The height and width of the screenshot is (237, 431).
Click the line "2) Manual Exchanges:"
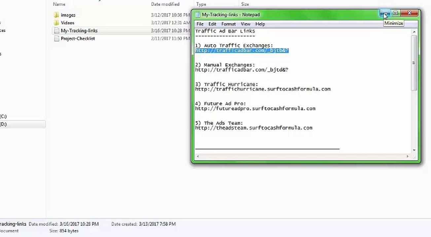pos(225,65)
